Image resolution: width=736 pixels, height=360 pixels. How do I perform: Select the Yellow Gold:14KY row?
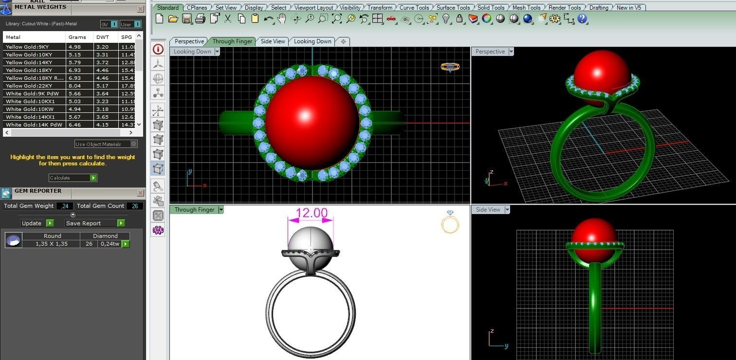(69, 62)
